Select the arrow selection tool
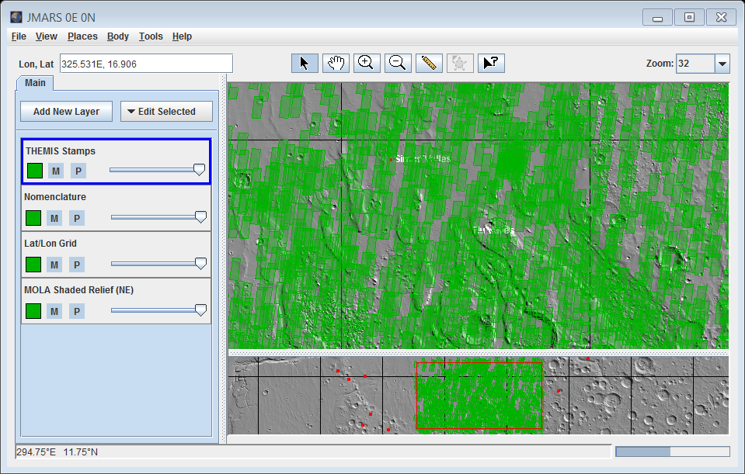Viewport: 745px width, 474px height. [x=305, y=64]
